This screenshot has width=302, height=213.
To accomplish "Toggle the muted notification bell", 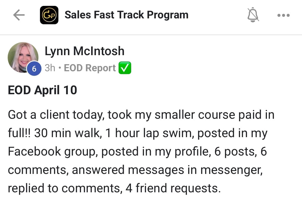I will pos(253,15).
